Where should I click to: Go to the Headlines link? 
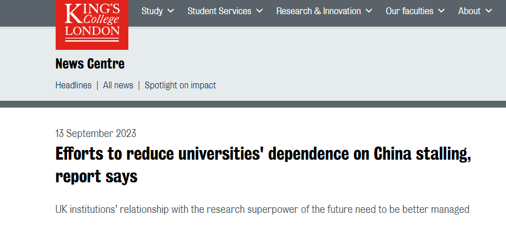click(x=73, y=85)
